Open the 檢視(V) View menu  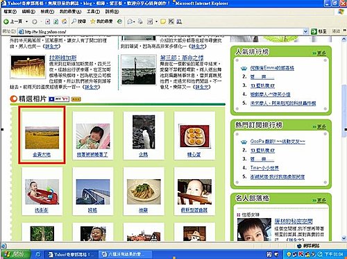(x=47, y=11)
